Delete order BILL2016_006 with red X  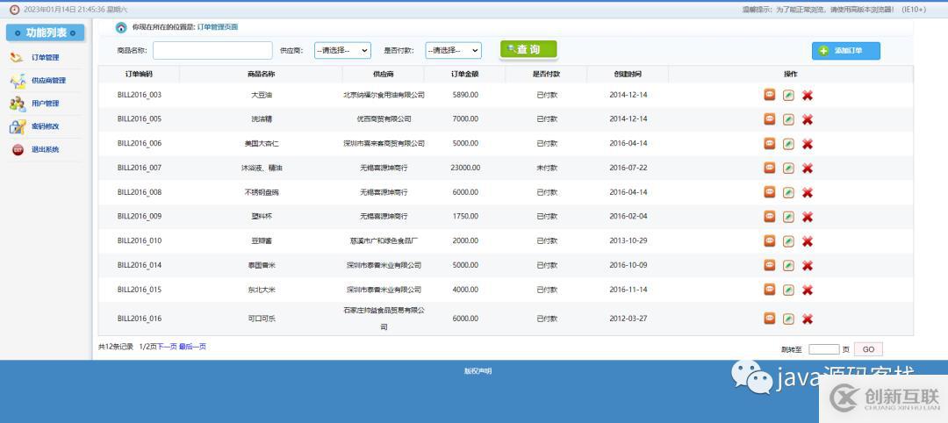click(807, 144)
